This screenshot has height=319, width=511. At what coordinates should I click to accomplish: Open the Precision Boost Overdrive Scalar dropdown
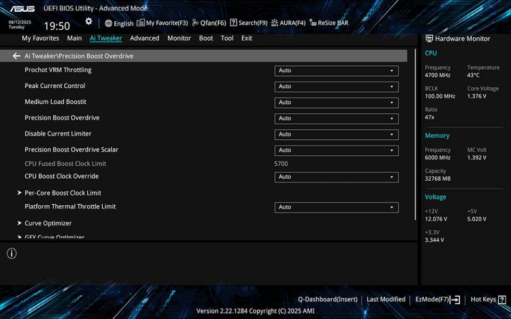336,150
